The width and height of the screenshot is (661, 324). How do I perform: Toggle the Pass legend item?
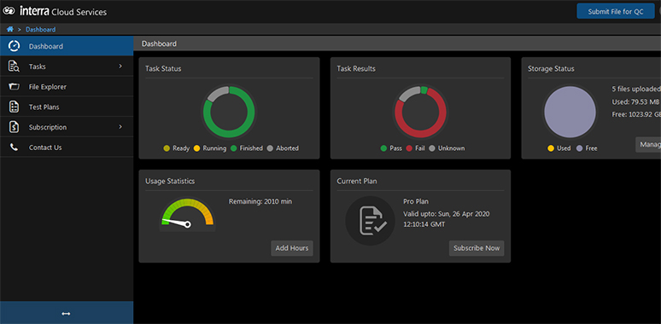coord(391,148)
